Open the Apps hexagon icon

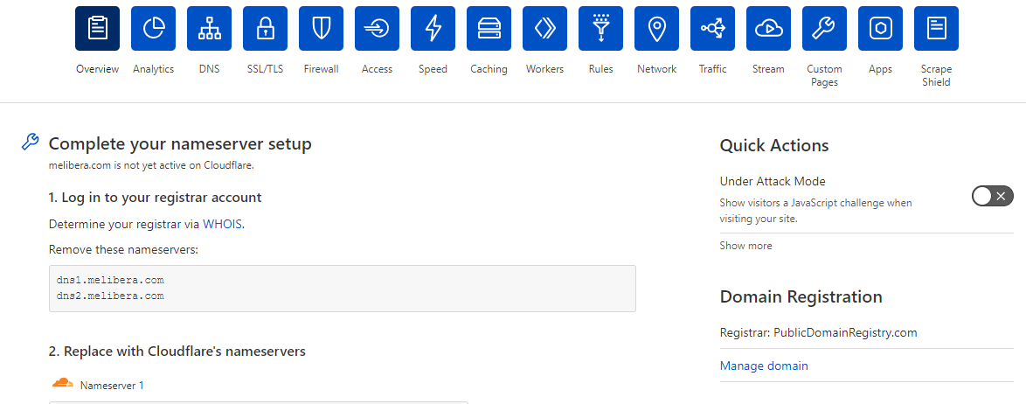pyautogui.click(x=880, y=28)
